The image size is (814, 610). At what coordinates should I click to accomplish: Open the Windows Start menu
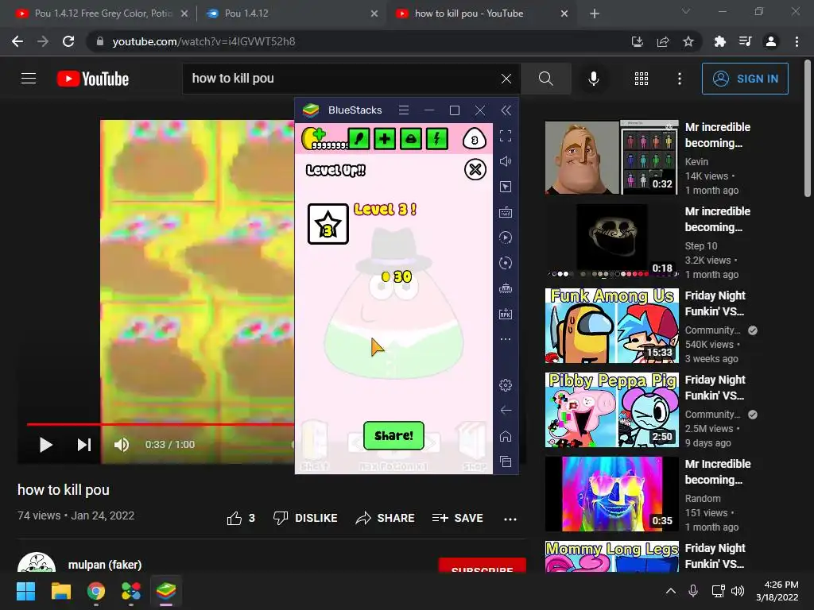click(26, 591)
